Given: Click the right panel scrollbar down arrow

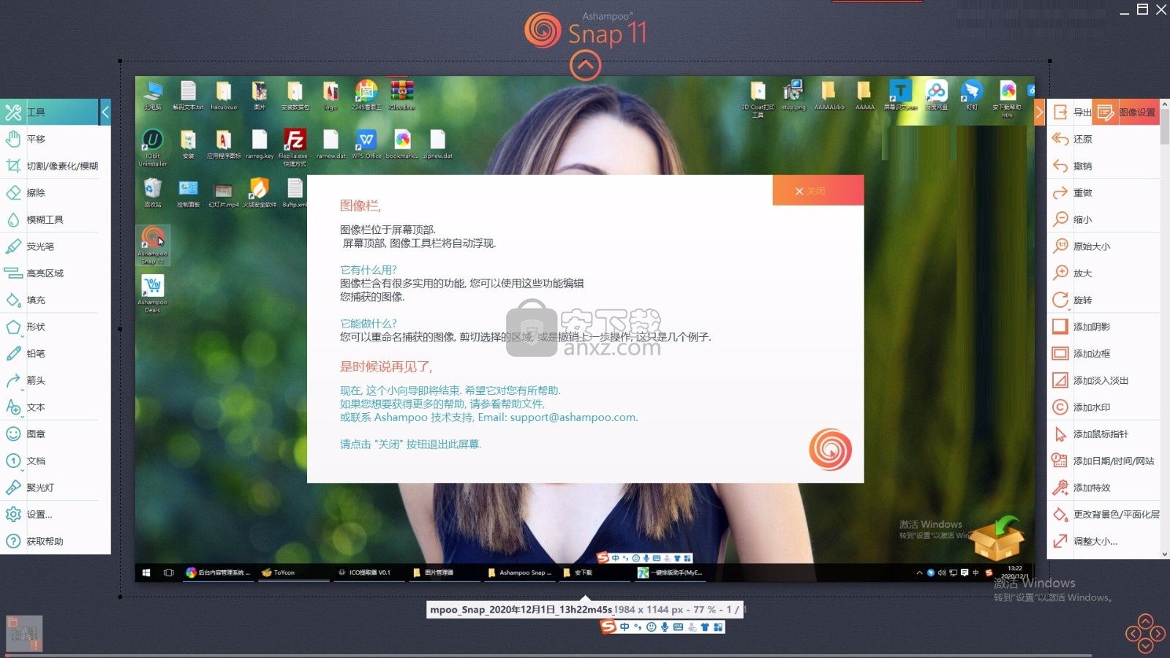Looking at the screenshot, I should pos(1165,554).
